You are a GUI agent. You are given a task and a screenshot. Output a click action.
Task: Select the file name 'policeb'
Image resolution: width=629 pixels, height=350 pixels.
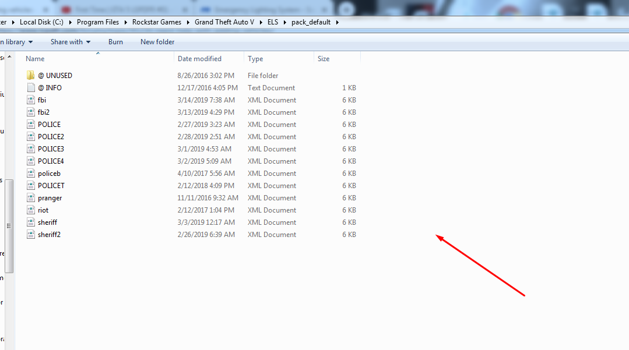pyautogui.click(x=50, y=173)
